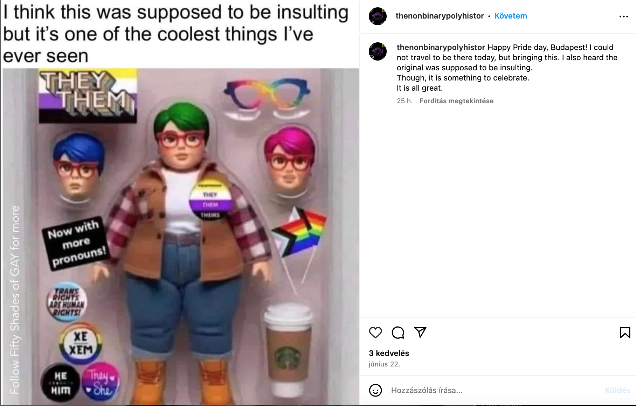Like the post with the heart icon

(375, 332)
